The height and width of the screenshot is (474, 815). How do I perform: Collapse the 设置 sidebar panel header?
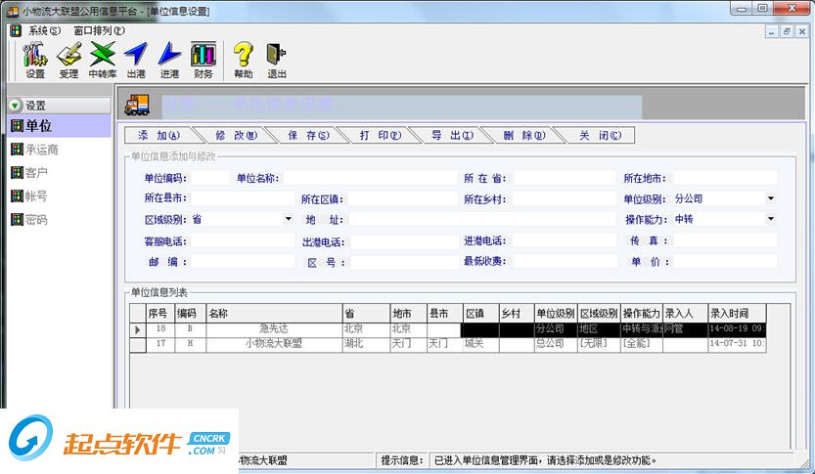tap(16, 106)
